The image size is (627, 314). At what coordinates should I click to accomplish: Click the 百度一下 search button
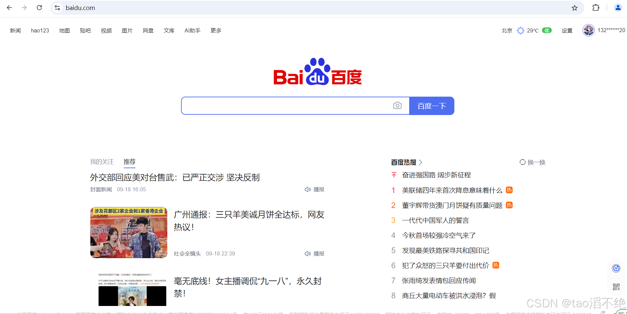(432, 106)
